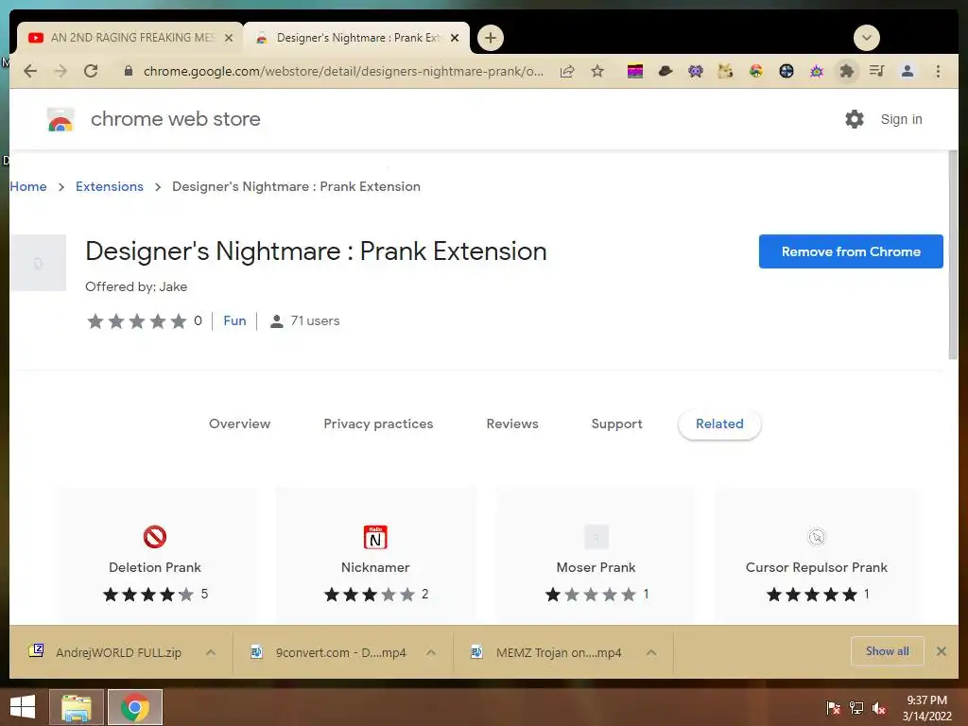Switch to the YouTube RAGING FREAKING tab
Viewport: 968px width, 726px height.
pyautogui.click(x=130, y=38)
